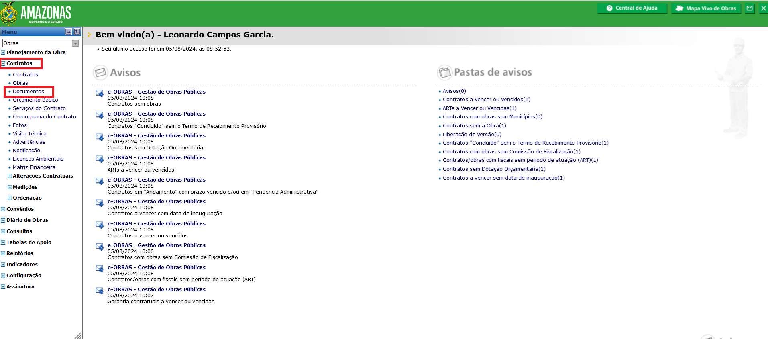Select Cronograma do Contrato menu item
The height and width of the screenshot is (339, 768).
click(45, 117)
